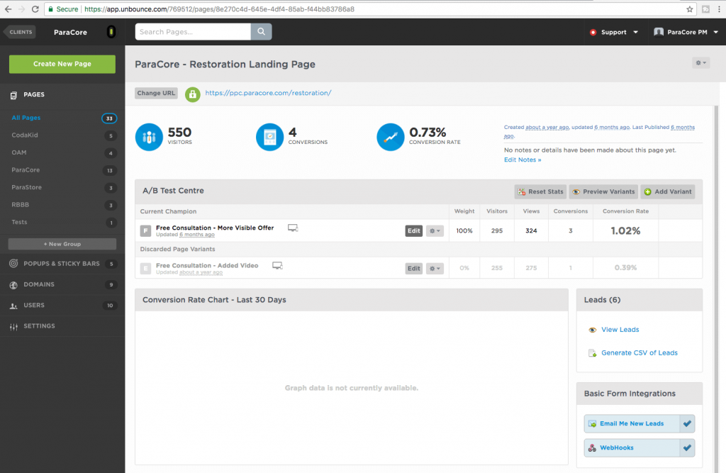Open the page settings gear dropdown
The width and height of the screenshot is (726, 473).
pyautogui.click(x=700, y=62)
